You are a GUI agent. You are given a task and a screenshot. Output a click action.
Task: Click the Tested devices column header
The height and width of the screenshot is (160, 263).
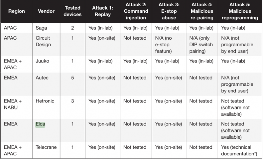73,11
